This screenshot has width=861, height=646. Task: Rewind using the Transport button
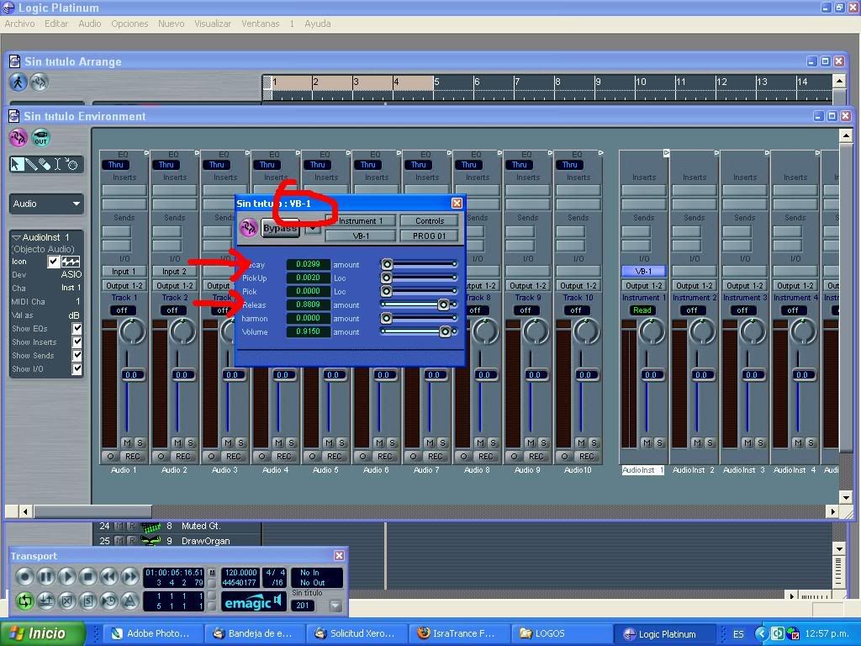coord(108,577)
